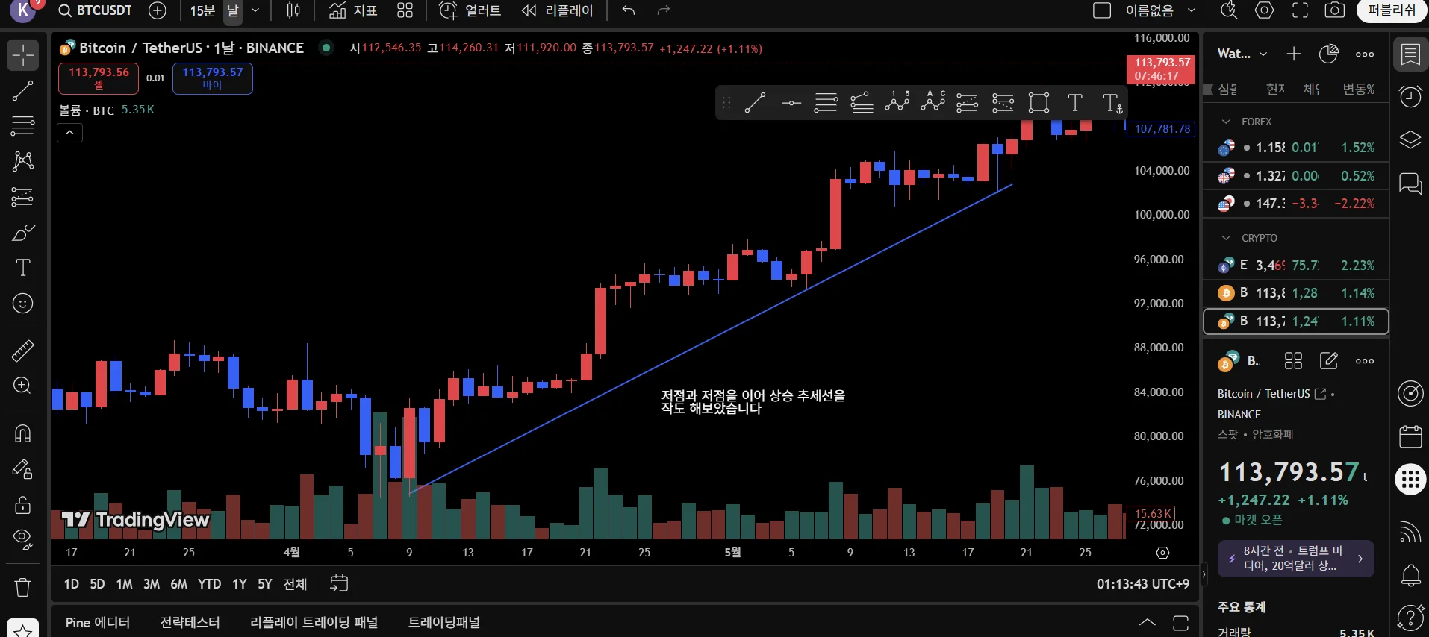
Task: Open quick search lightning icon
Action: (1229, 10)
